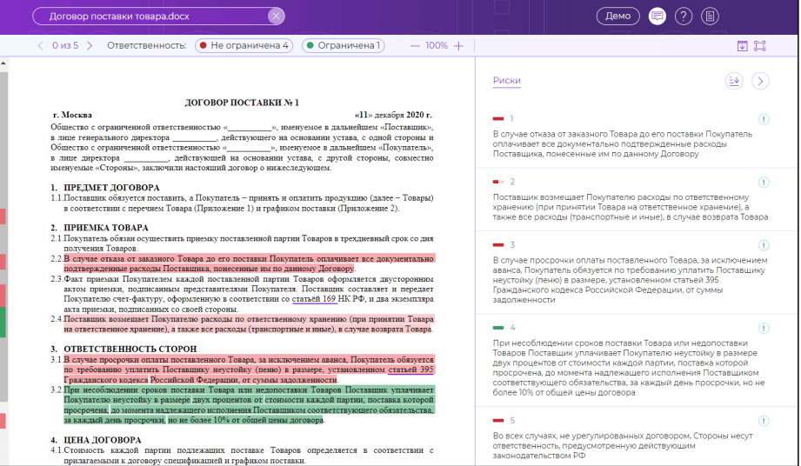
Task: Export risks list with download icon
Action: click(x=734, y=81)
